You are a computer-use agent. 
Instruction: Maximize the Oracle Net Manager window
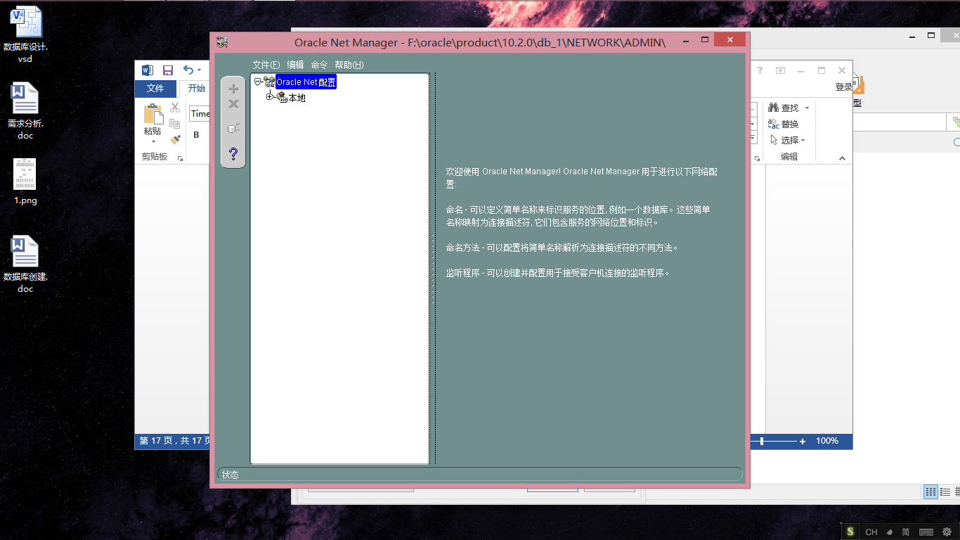705,40
